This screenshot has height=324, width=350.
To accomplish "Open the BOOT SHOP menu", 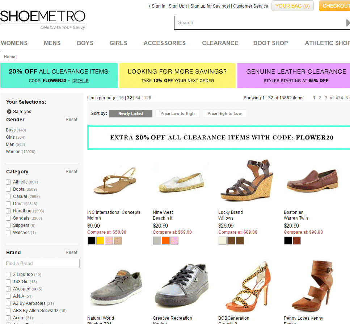I will point(270,43).
